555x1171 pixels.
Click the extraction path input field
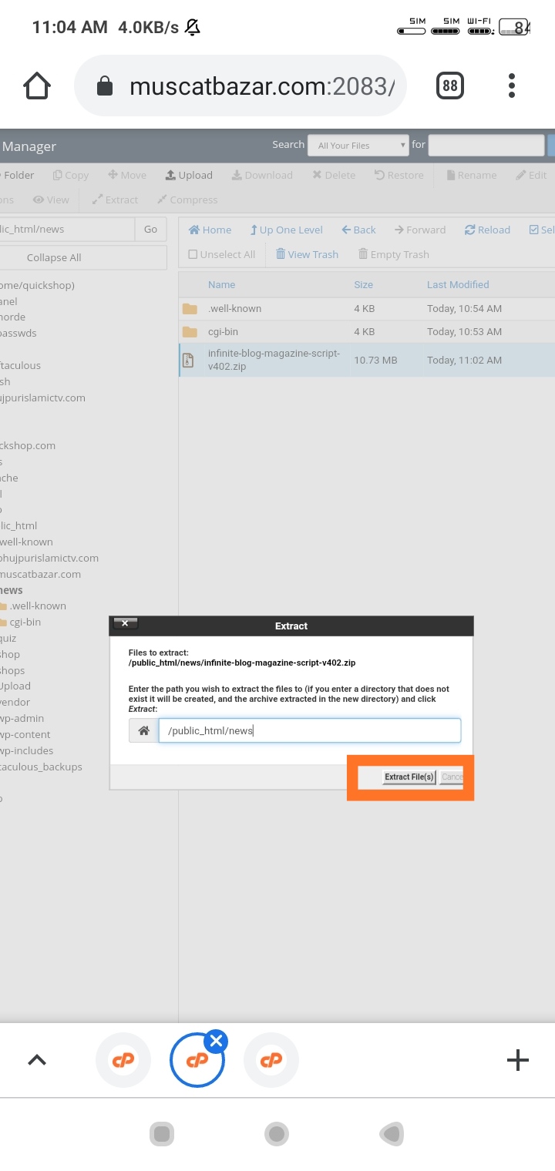click(309, 730)
